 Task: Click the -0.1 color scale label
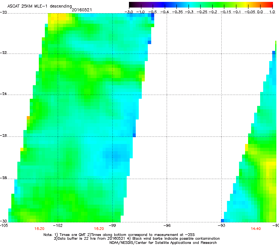[237, 12]
